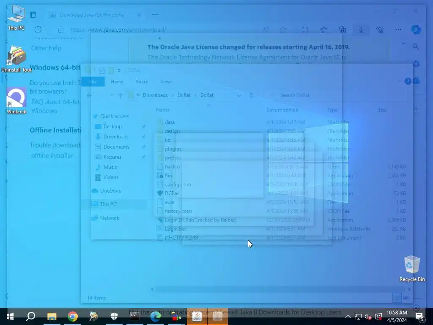The image size is (433, 325).
Task: Select Pictures in Explorer navigation pane
Action: [112, 157]
